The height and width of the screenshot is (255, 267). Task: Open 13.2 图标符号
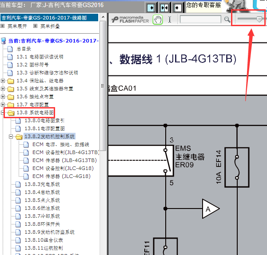coord(32,65)
